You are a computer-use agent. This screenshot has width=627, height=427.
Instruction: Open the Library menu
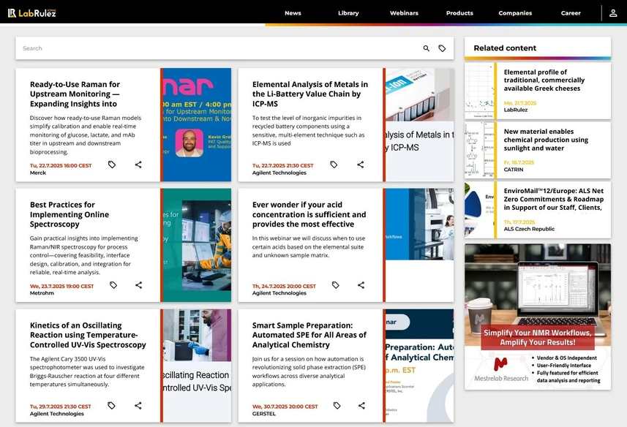pos(348,13)
